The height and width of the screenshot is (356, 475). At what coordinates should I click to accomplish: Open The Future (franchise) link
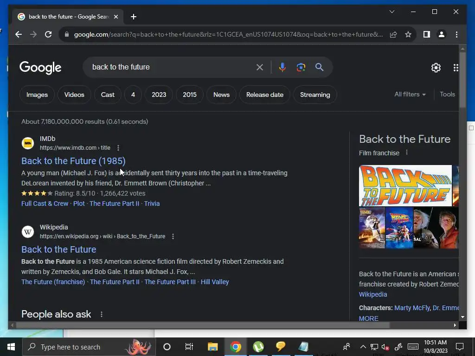point(53,282)
